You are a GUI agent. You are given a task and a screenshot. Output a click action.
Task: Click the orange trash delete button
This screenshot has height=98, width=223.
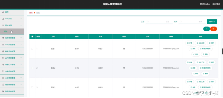(x=213, y=29)
